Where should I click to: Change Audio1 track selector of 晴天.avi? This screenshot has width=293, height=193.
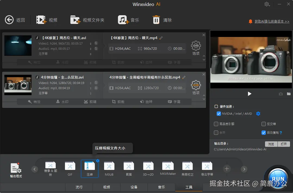point(91,49)
